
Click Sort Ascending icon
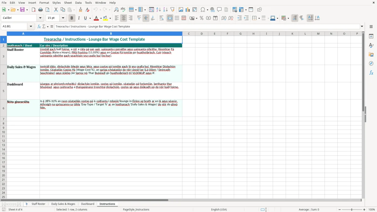[159, 10]
